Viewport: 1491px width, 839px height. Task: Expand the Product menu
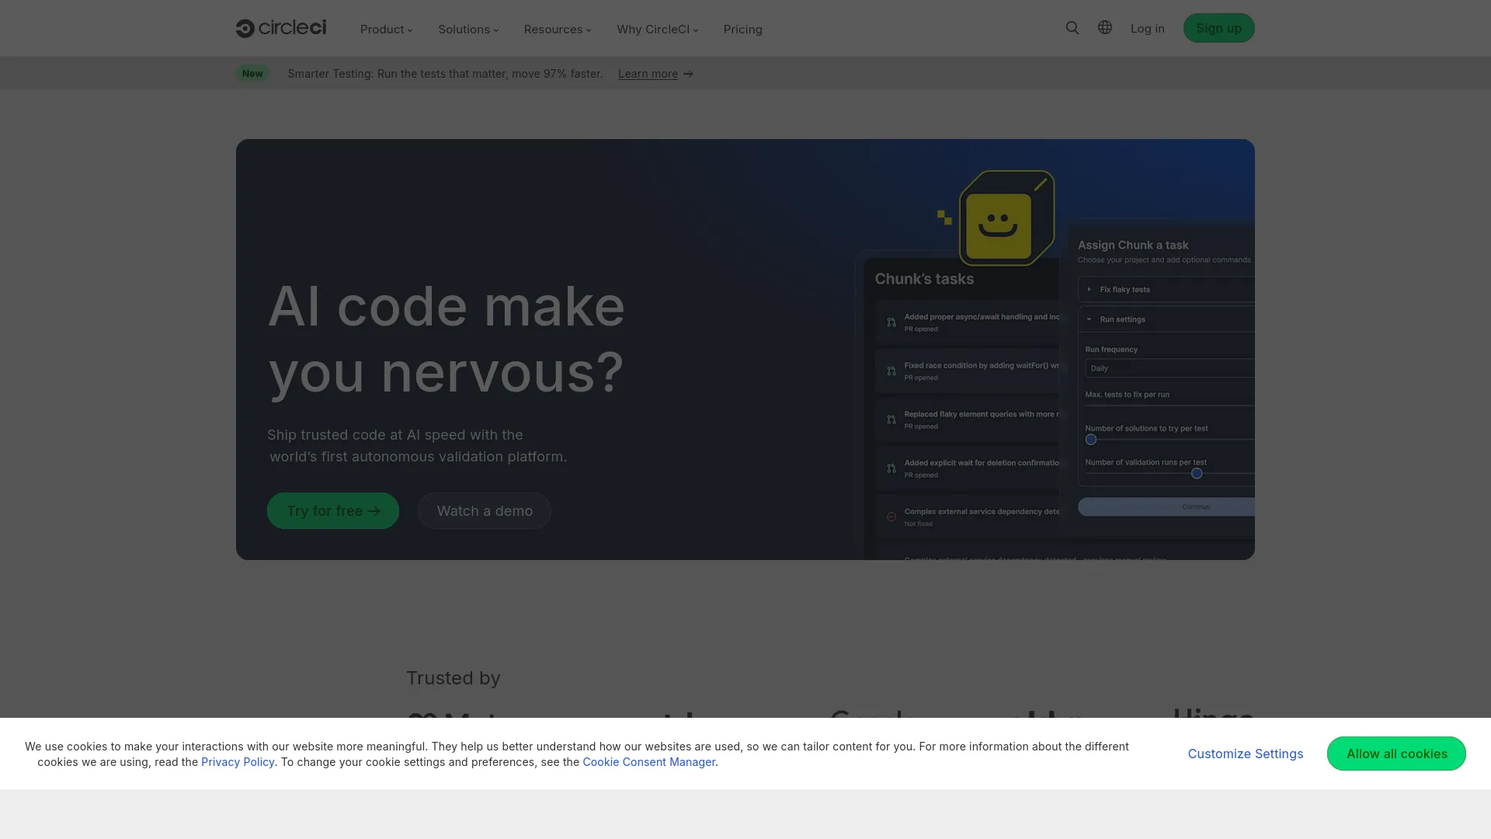coord(387,30)
